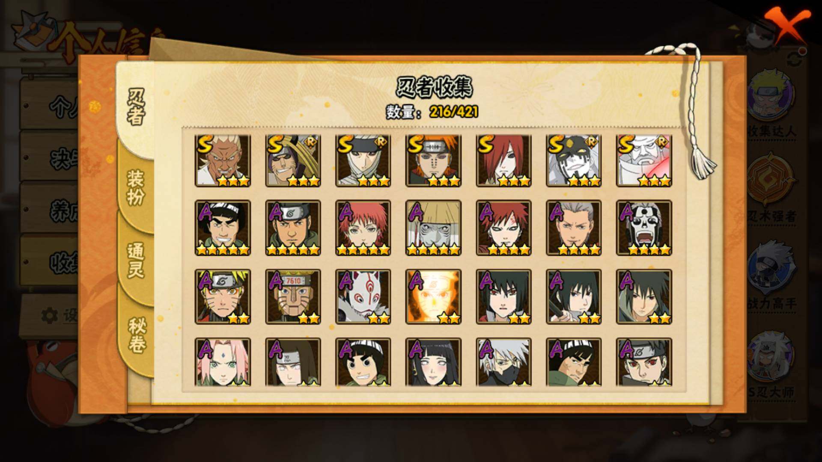Pick glowing Nine-Tails Chakra Naruto portrait
The width and height of the screenshot is (822, 462).
pos(433,296)
